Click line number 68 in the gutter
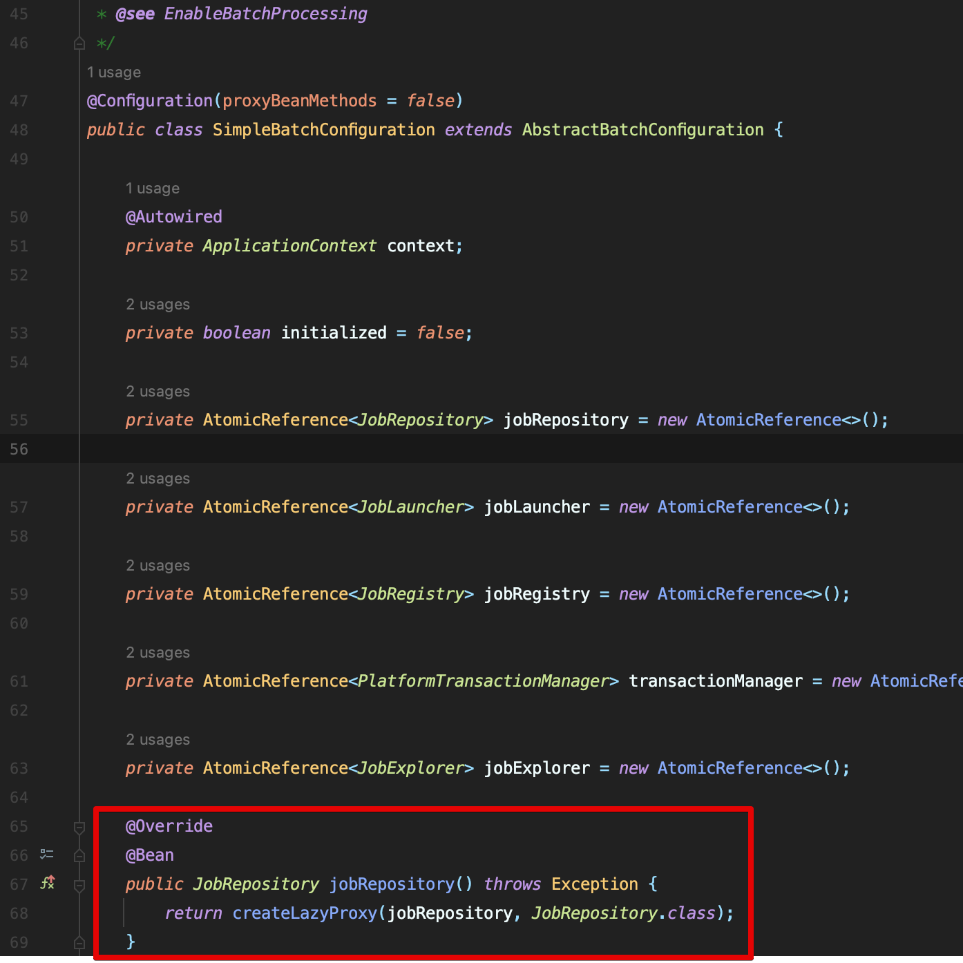 (x=19, y=913)
